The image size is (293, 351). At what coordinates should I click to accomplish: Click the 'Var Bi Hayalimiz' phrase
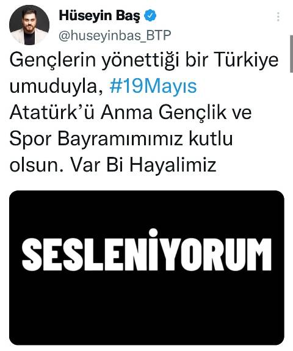tap(143, 165)
